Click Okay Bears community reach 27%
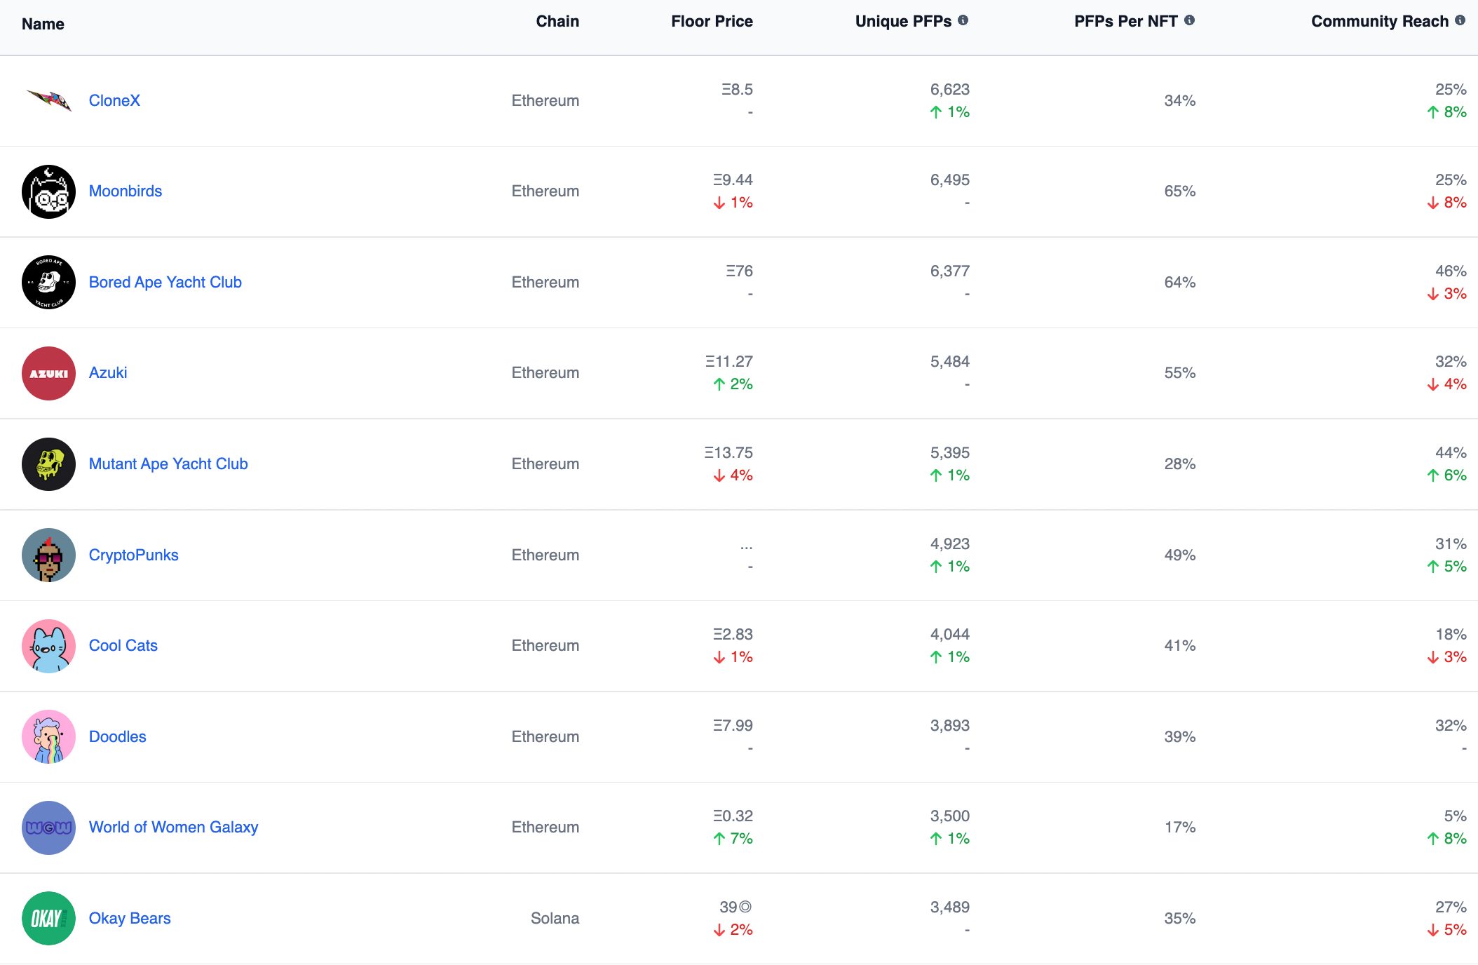Image resolution: width=1478 pixels, height=965 pixels. coord(1451,907)
